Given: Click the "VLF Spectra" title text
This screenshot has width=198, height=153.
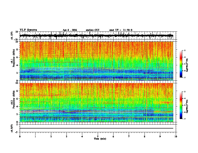Looking at the screenshot, I should tap(28, 30).
